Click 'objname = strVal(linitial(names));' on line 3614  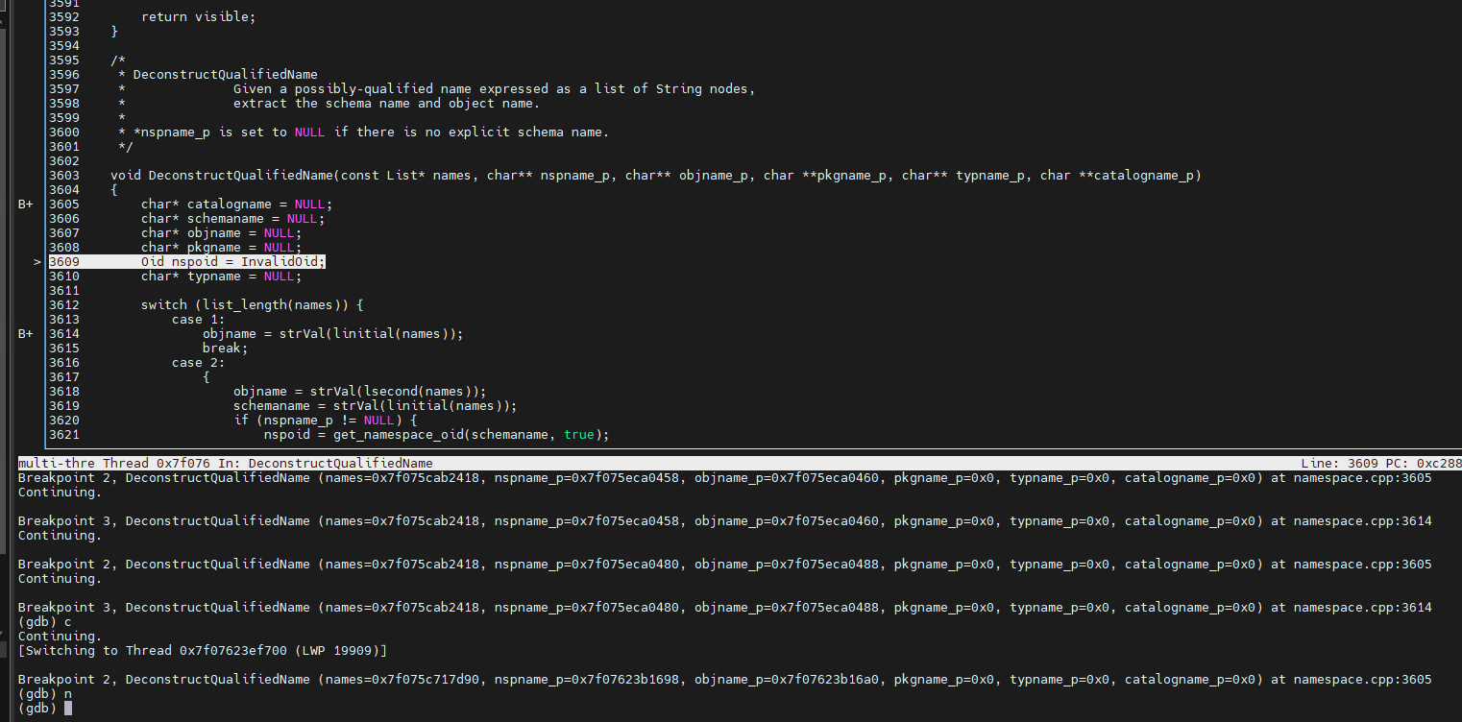tap(333, 334)
